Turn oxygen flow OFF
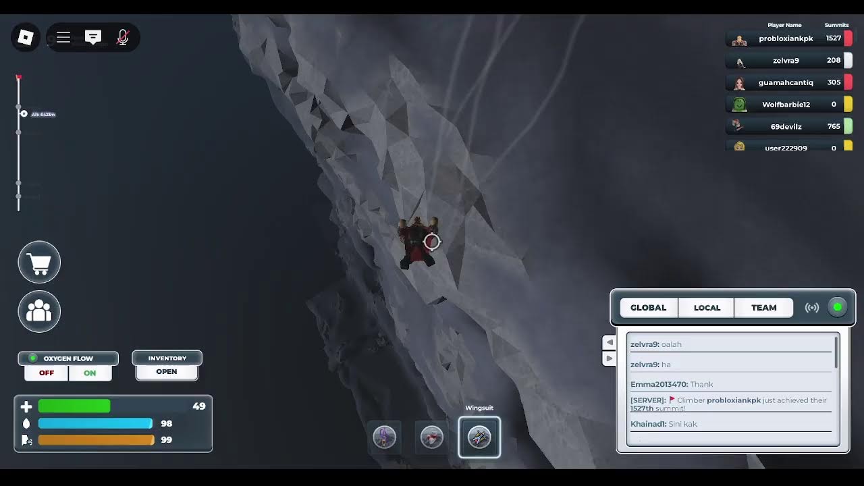The width and height of the screenshot is (864, 486). [47, 373]
